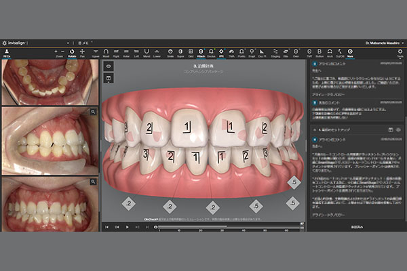The width and height of the screenshot is (407, 271).
Task: Switch to Upper arch view
Action: click(96, 53)
